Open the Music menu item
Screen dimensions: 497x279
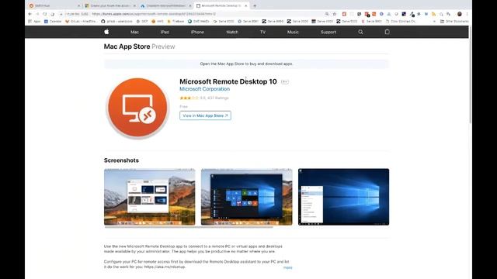tap(293, 32)
